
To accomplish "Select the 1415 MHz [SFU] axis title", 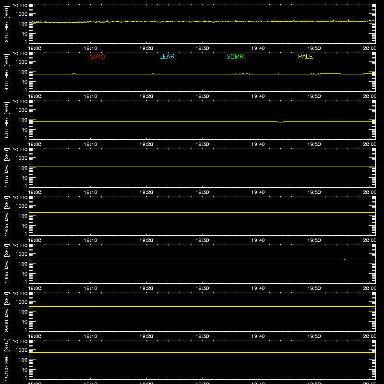I will click(7, 168).
